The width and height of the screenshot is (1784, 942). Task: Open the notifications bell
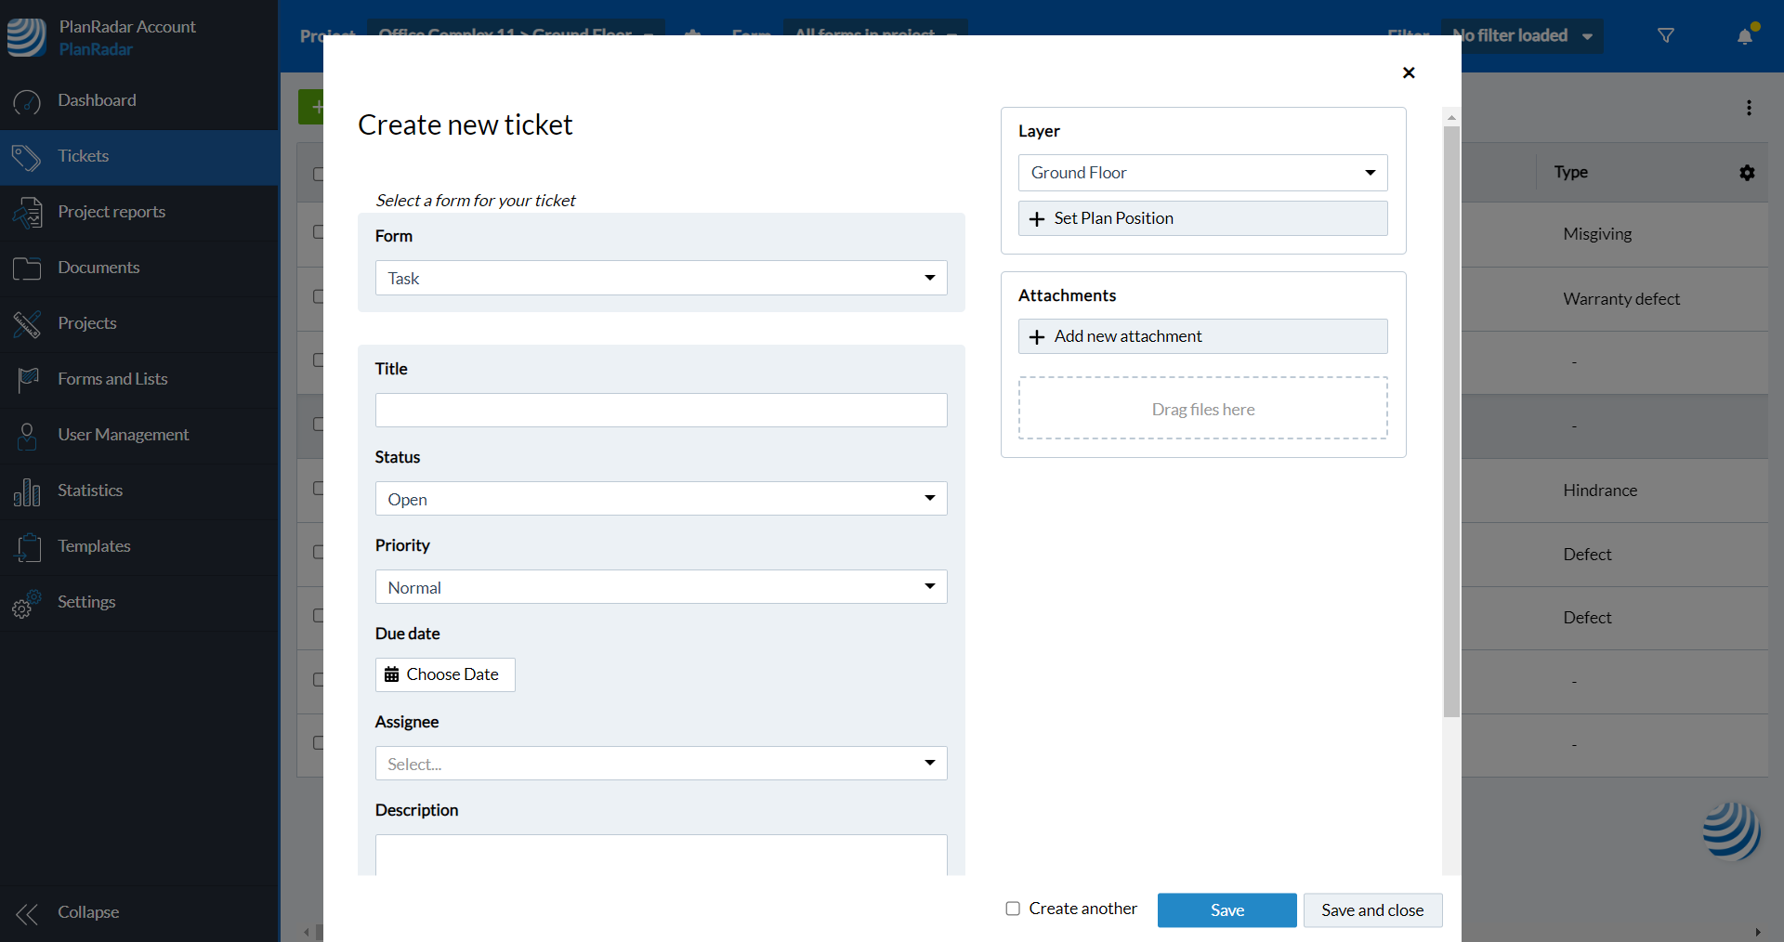click(1745, 36)
